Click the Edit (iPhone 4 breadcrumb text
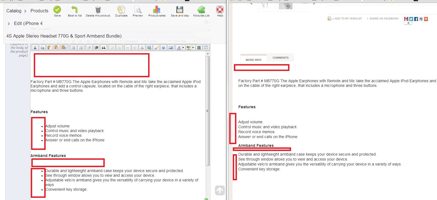This screenshot has height=200, width=437. (28, 23)
